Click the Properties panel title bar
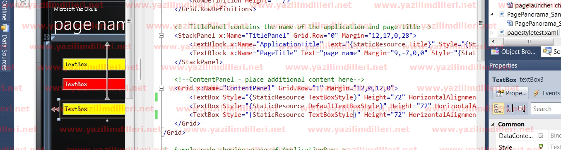The image size is (561, 150). click(x=525, y=65)
